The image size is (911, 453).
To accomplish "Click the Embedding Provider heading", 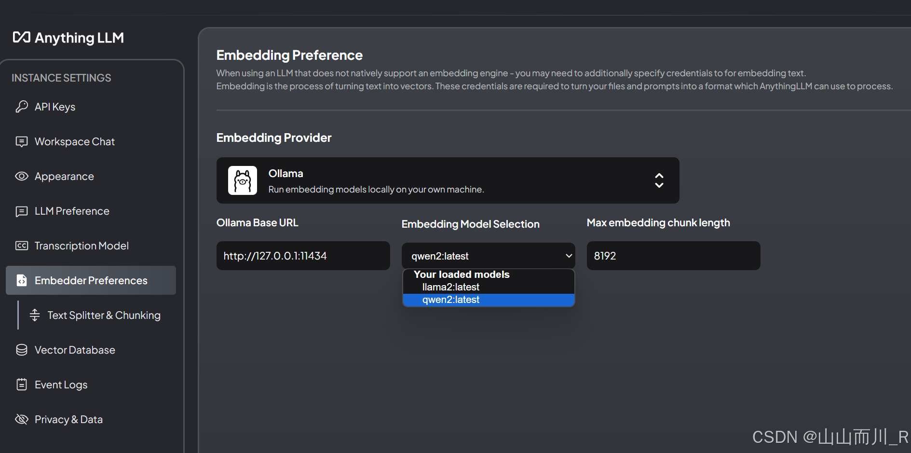I will coord(274,138).
